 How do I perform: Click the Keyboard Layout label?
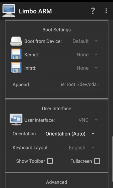pyautogui.click(x=30, y=148)
